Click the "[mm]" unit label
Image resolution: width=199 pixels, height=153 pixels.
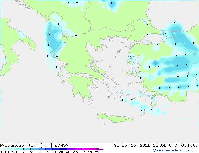click(46, 146)
